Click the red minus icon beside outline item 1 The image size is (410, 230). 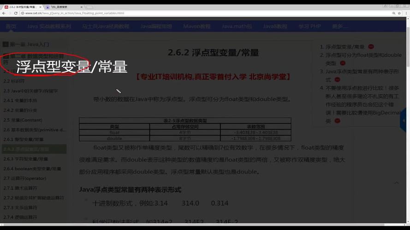pos(371,46)
